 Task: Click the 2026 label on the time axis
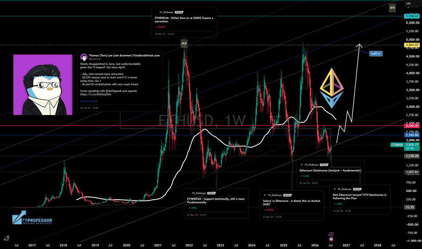point(315,245)
